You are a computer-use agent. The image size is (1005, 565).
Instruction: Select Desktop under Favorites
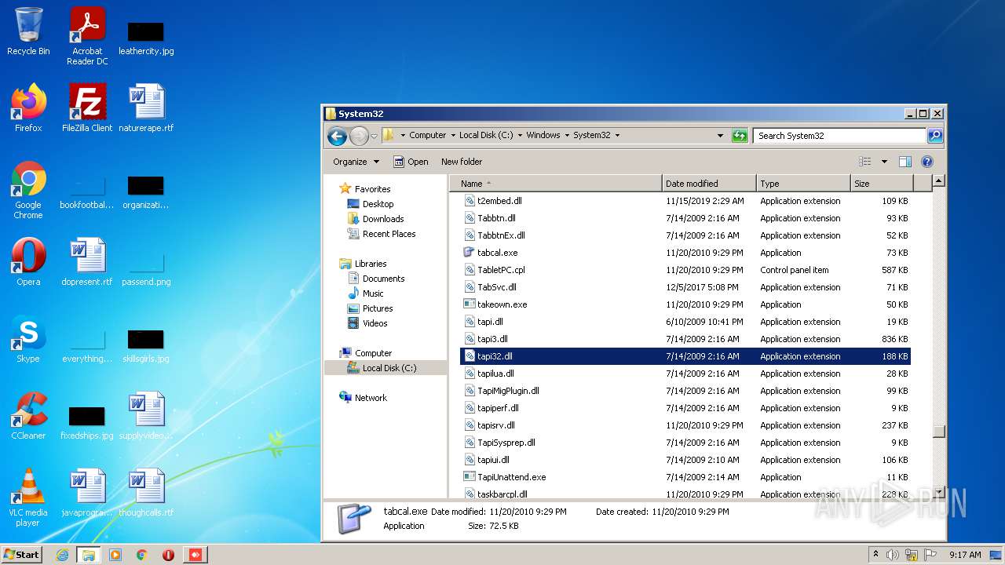pos(371,204)
